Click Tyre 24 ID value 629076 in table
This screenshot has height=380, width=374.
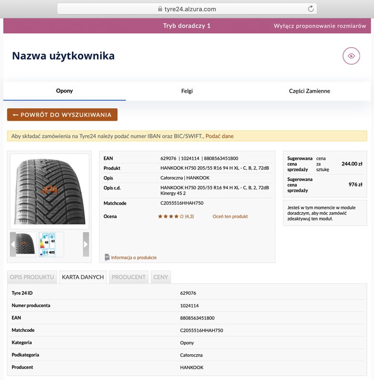(x=188, y=293)
